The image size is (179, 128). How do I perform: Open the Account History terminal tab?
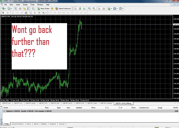(17, 124)
